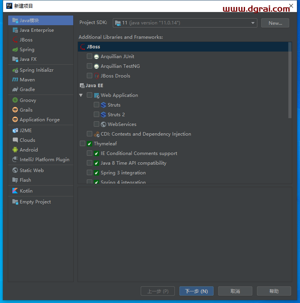300x303 pixels.
Task: Pick the J2ME icon
Action: point(15,131)
